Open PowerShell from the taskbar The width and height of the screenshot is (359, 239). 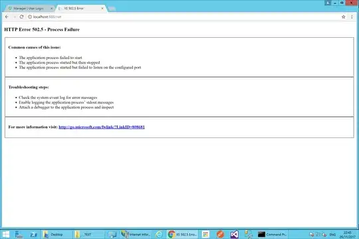pyautogui.click(x=34, y=234)
